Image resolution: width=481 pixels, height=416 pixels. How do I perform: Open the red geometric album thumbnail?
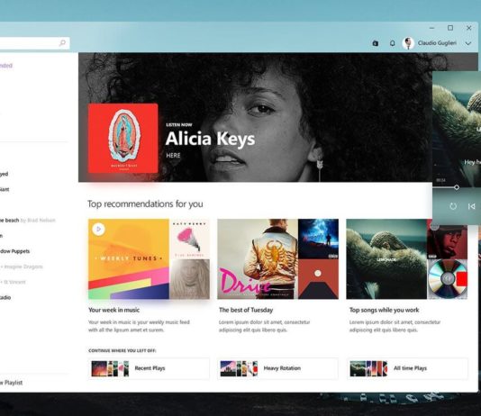pos(319,279)
